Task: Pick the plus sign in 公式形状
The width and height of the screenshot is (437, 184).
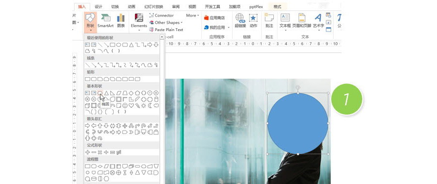Action: (87, 152)
